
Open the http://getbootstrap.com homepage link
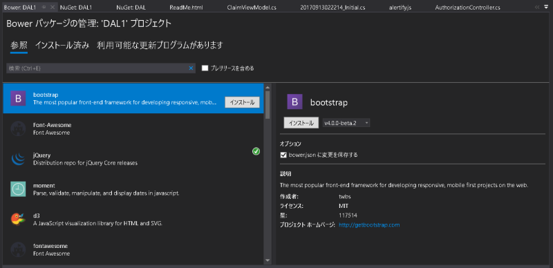tap(369, 224)
